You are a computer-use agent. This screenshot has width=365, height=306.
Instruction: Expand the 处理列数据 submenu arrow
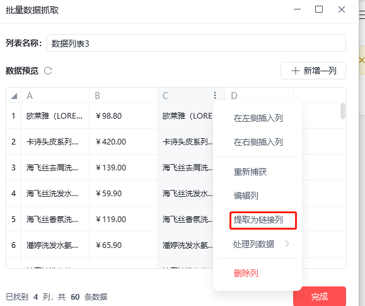[x=287, y=244]
